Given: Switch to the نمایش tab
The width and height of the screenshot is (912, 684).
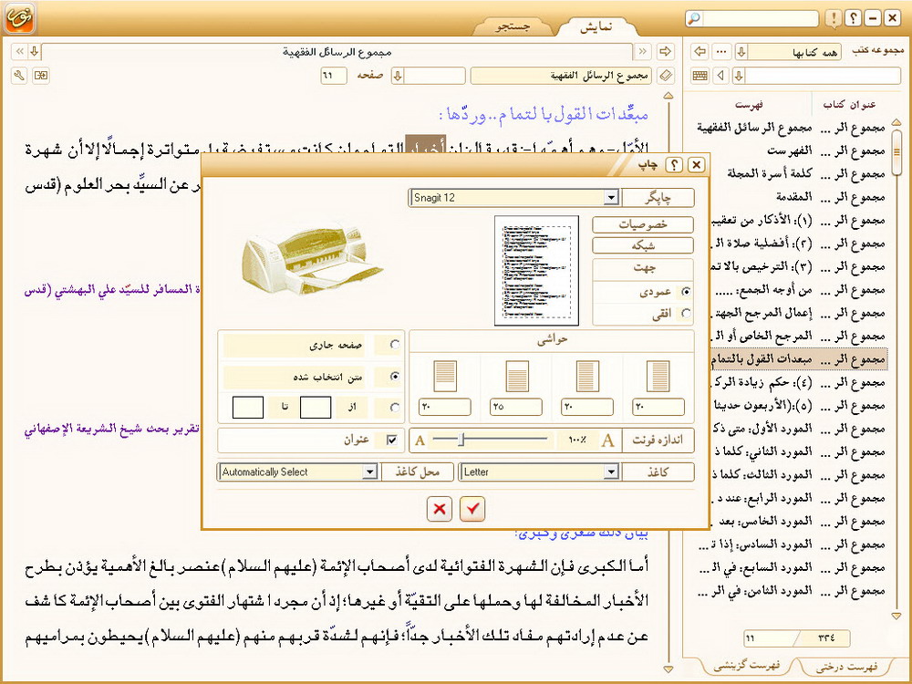Looking at the screenshot, I should pyautogui.click(x=596, y=26).
